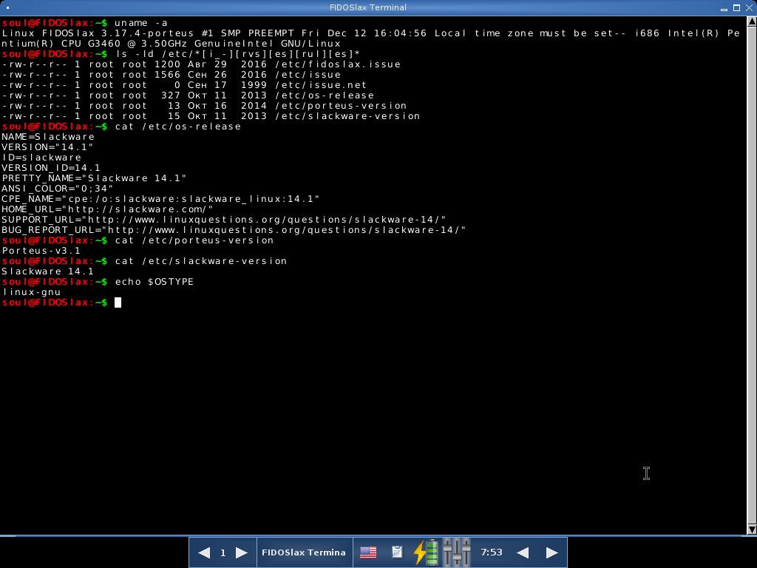Click '/etc/os-release' in the ls output
The height and width of the screenshot is (568, 757).
pos(325,95)
